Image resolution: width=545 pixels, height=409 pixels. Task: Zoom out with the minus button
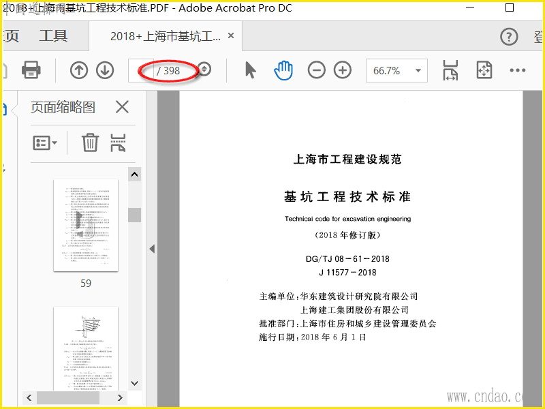coord(316,70)
